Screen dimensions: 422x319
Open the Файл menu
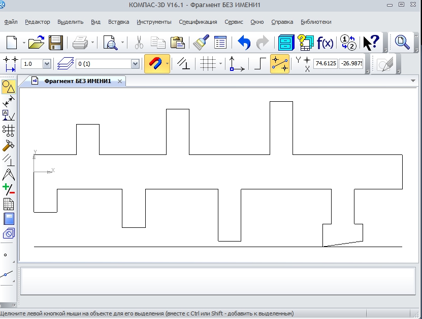click(11, 22)
